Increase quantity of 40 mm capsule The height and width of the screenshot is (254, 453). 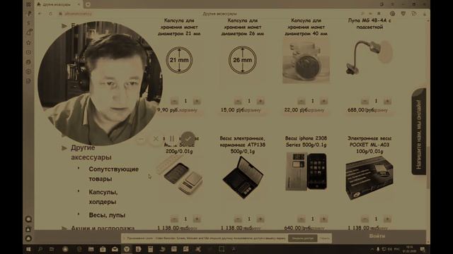point(323,101)
